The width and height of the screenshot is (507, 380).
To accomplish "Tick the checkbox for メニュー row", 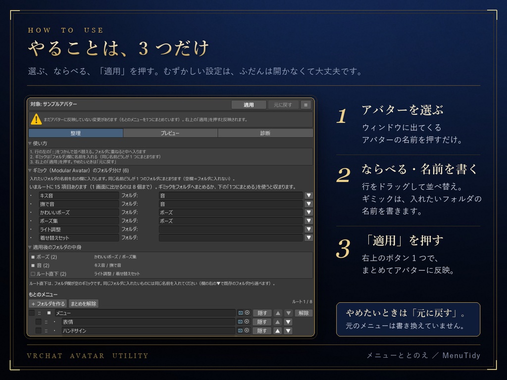I will coord(32,313).
